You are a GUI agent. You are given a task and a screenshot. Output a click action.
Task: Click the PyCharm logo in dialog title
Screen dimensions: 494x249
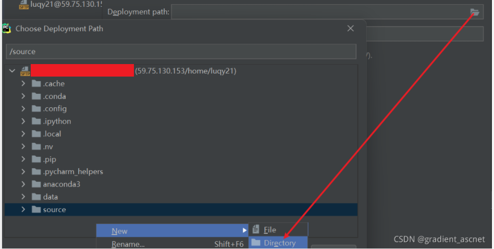(x=6, y=28)
